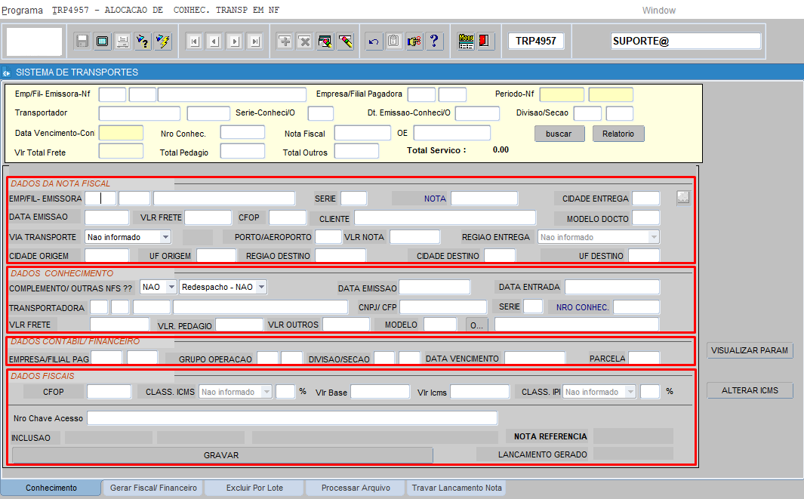Open REGIAO ENTREGA dropdown
804x499 pixels.
click(653, 237)
